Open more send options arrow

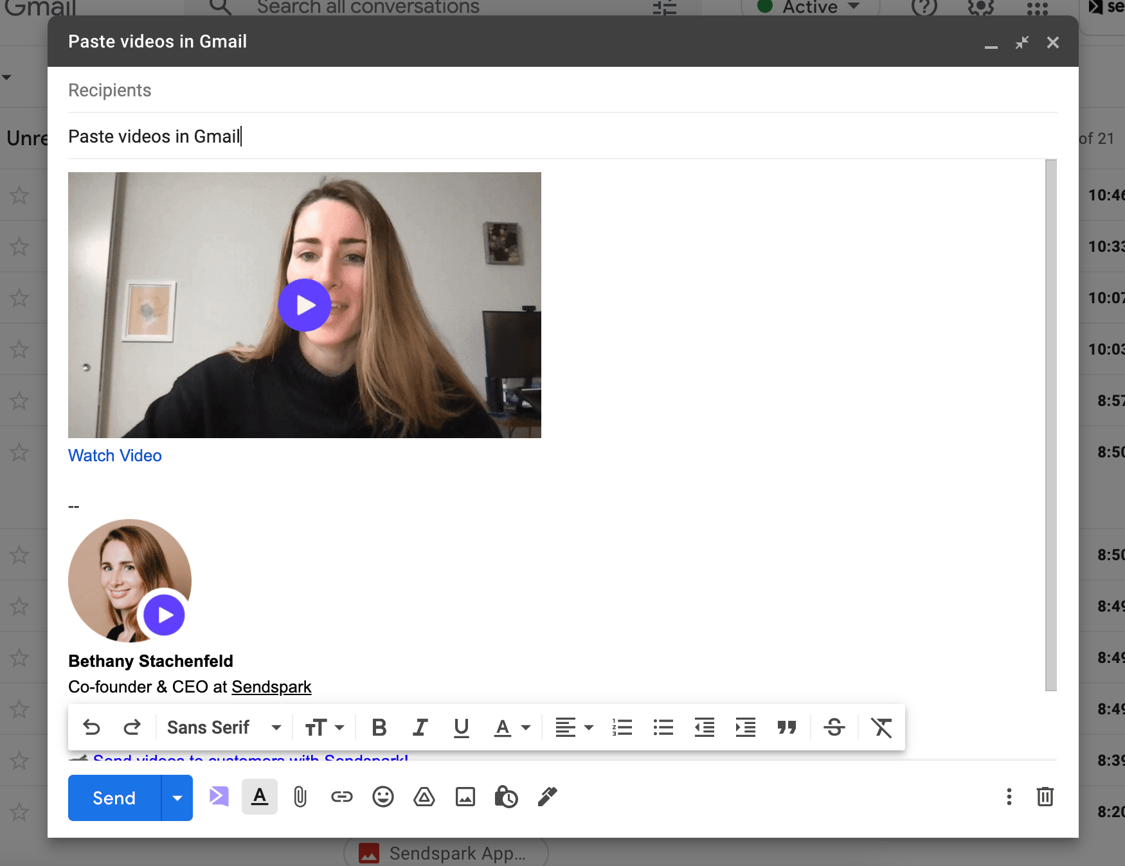click(x=177, y=798)
